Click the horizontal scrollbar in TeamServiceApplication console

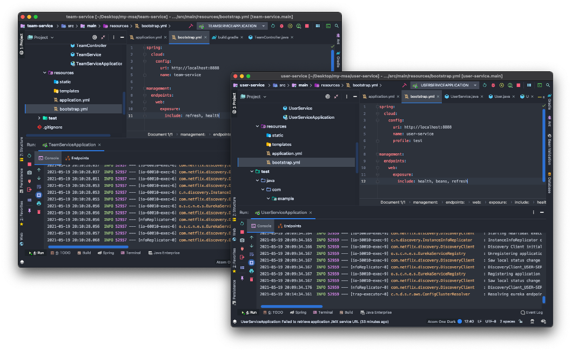point(88,247)
